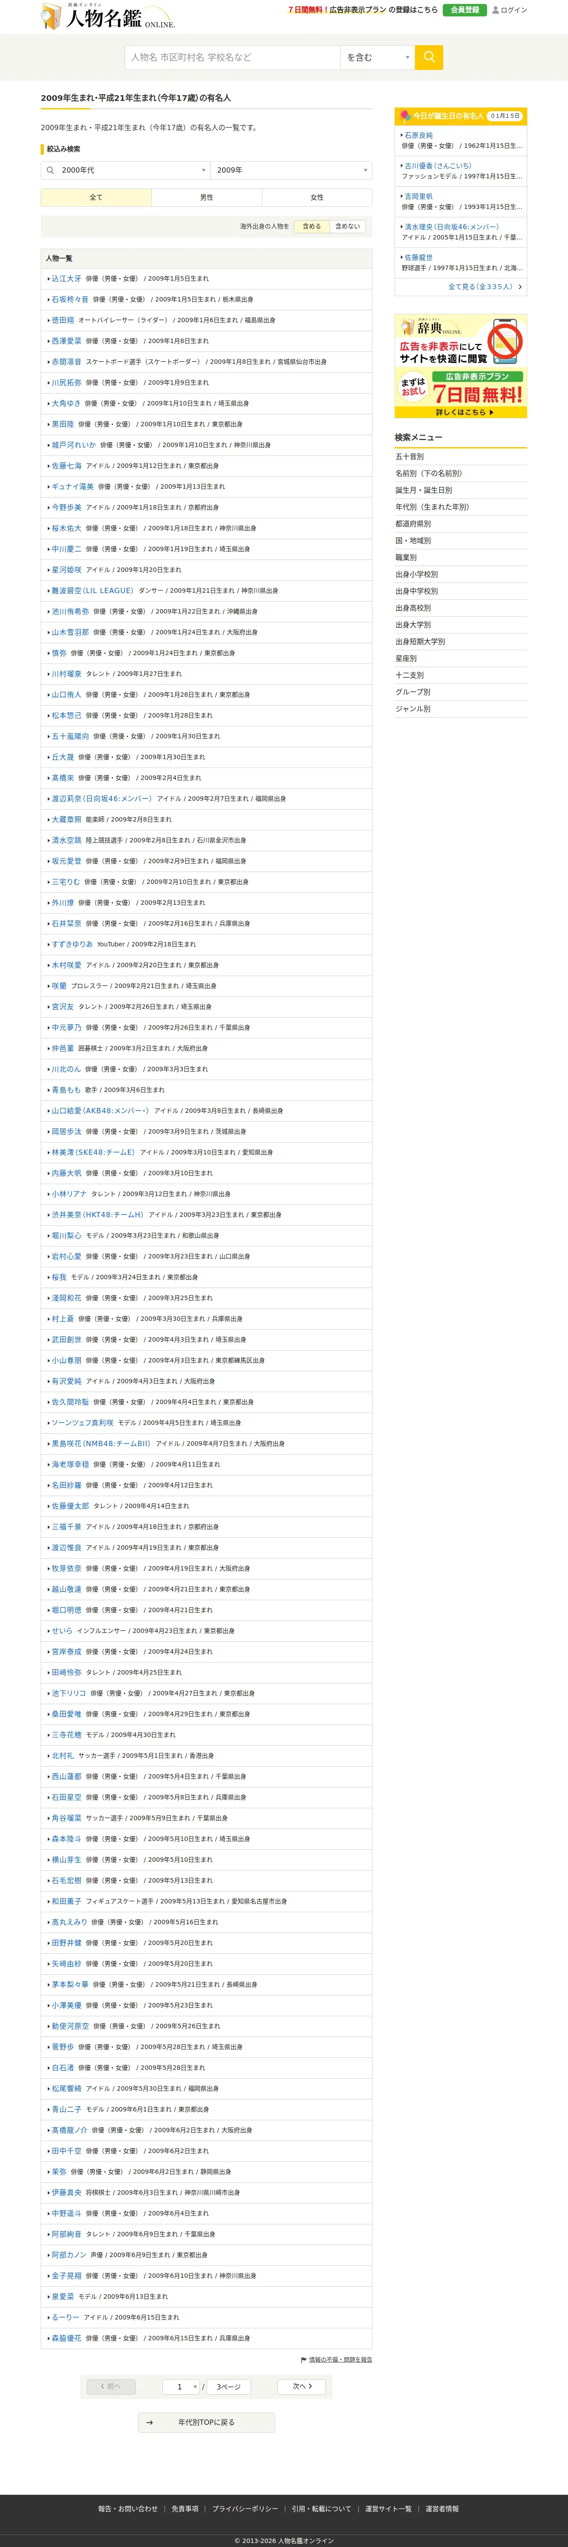Open 和田薫子 figure skater entry
The height and width of the screenshot is (2547, 568).
pyautogui.click(x=66, y=1901)
